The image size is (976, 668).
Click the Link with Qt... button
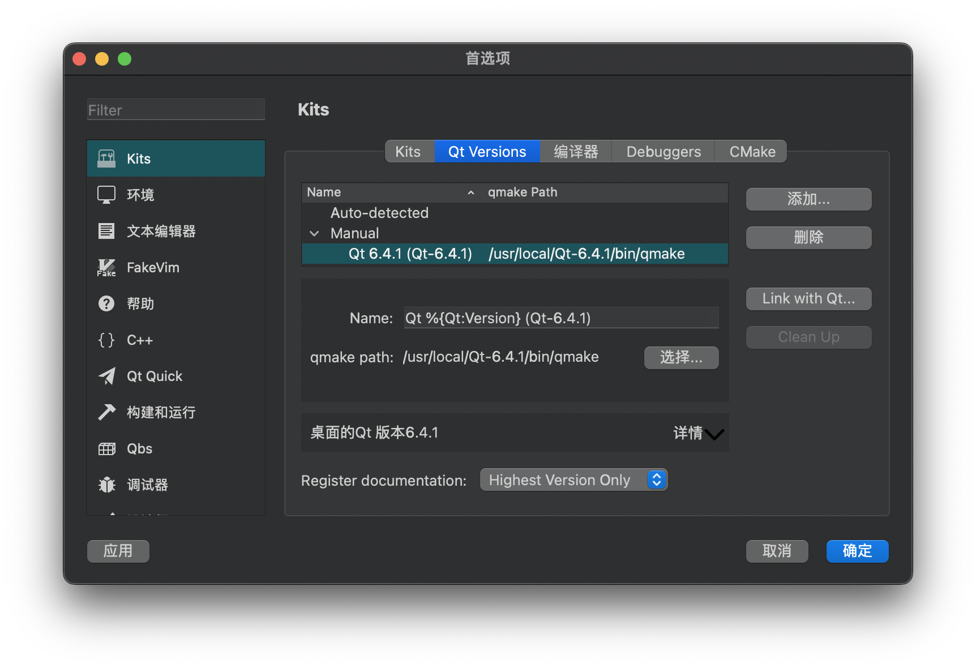[x=808, y=299]
